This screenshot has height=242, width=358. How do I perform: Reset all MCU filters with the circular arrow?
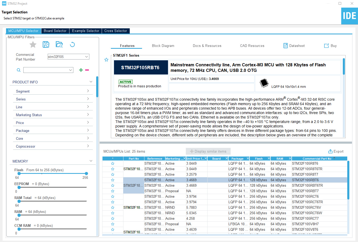pos(72,45)
